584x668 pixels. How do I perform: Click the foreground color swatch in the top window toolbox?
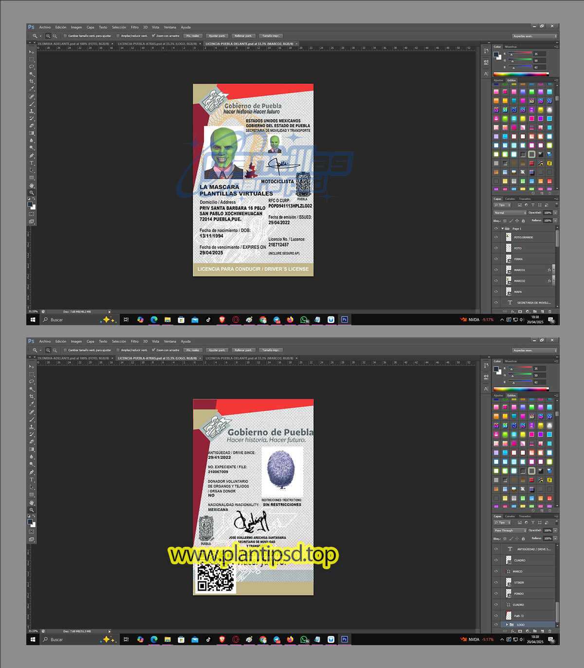click(31, 204)
